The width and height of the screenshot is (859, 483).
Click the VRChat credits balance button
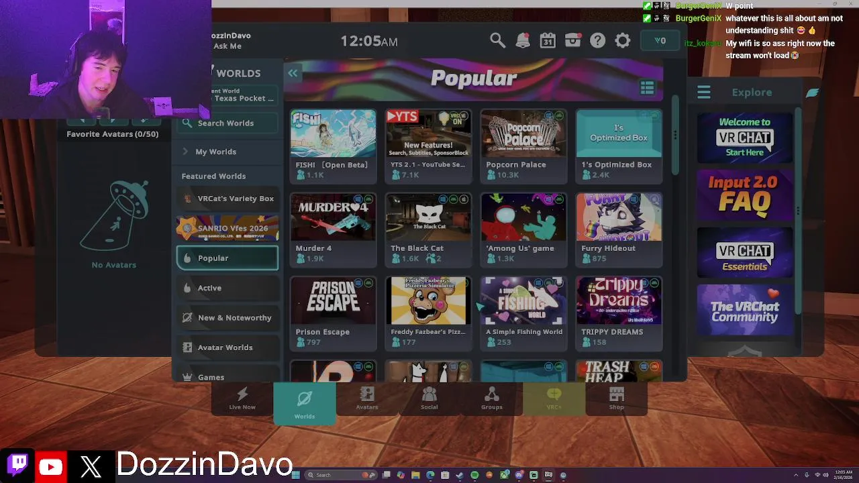pos(660,41)
